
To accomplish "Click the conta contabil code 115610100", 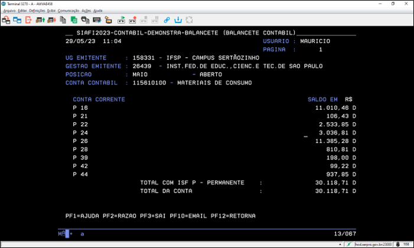I will [149, 83].
